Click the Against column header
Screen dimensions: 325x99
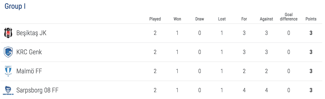(x=266, y=19)
